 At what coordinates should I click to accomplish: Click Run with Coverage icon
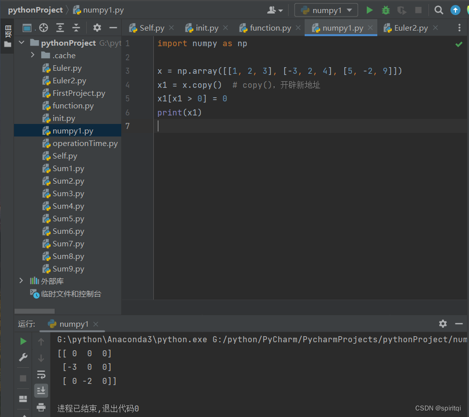pos(402,11)
